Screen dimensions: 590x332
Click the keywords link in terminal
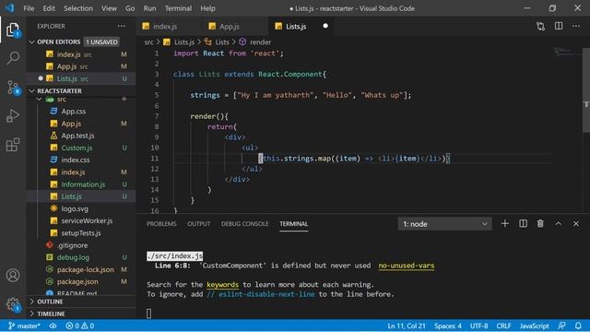pyautogui.click(x=222, y=285)
